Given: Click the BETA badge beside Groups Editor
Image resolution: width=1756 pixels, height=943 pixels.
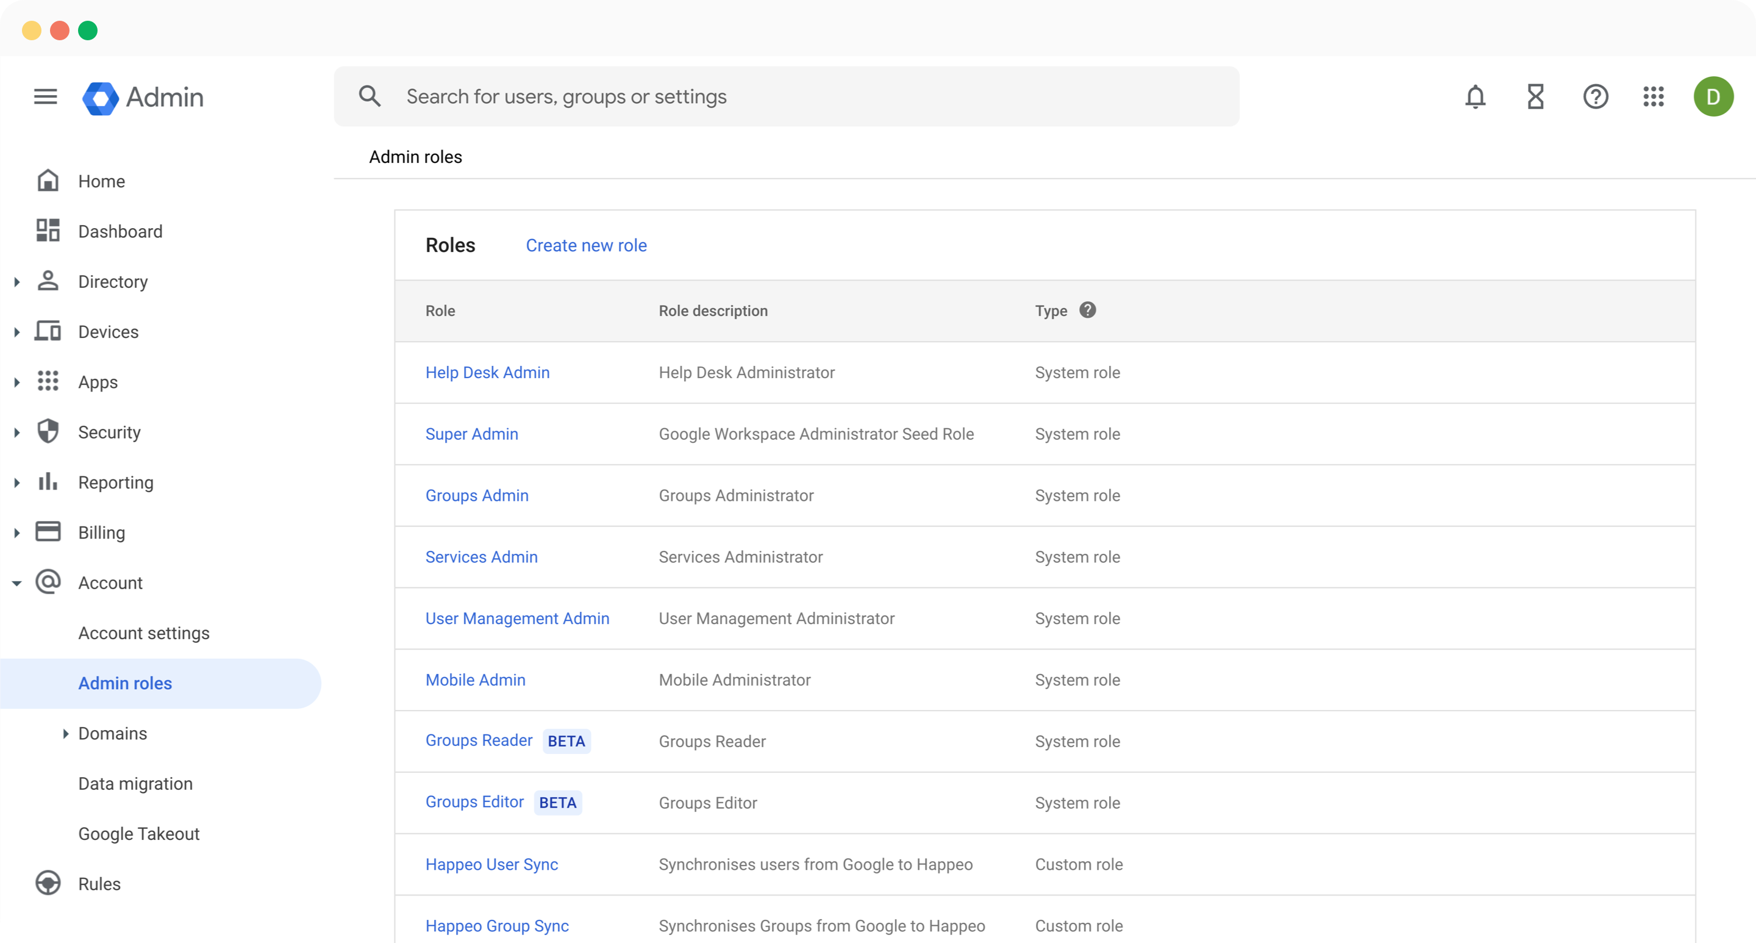Looking at the screenshot, I should (558, 803).
